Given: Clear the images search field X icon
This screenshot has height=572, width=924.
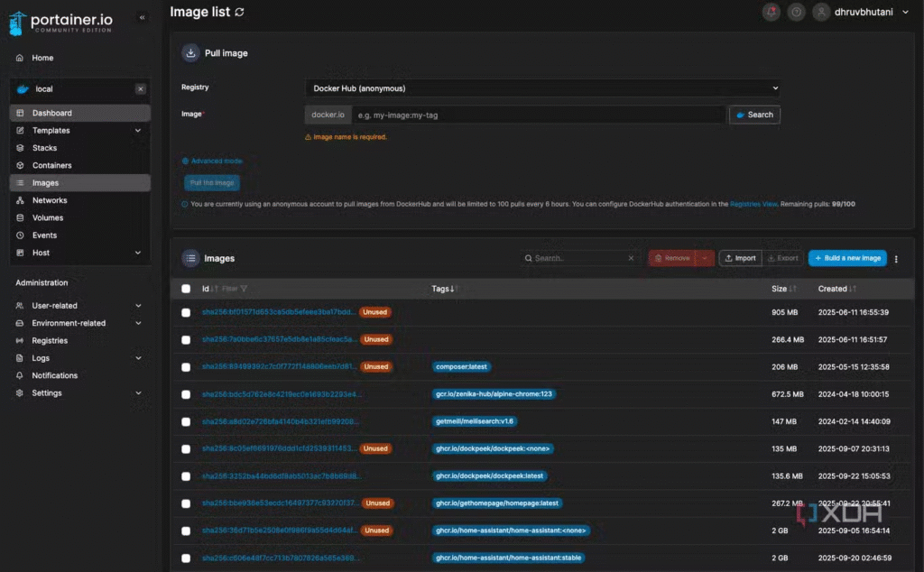Looking at the screenshot, I should click(632, 258).
